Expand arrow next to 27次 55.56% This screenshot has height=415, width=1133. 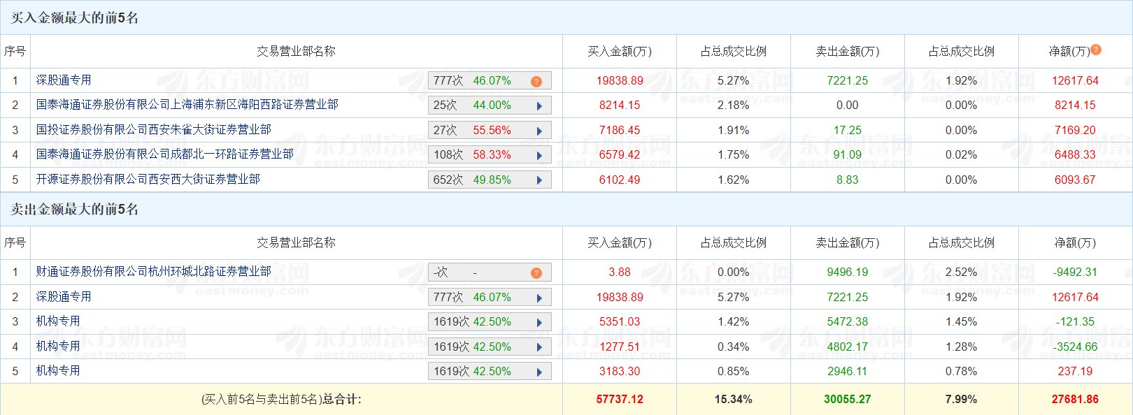[539, 131]
